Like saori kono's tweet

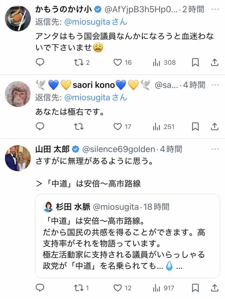pyautogui.click(x=118, y=127)
